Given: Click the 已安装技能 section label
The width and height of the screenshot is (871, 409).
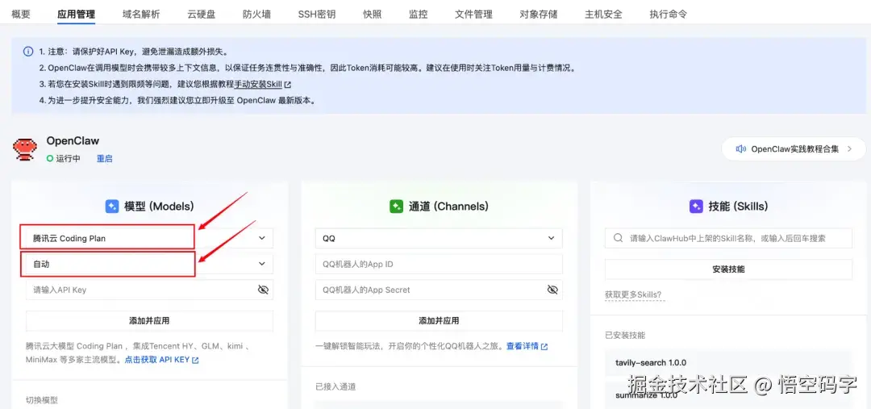Looking at the screenshot, I should (625, 335).
